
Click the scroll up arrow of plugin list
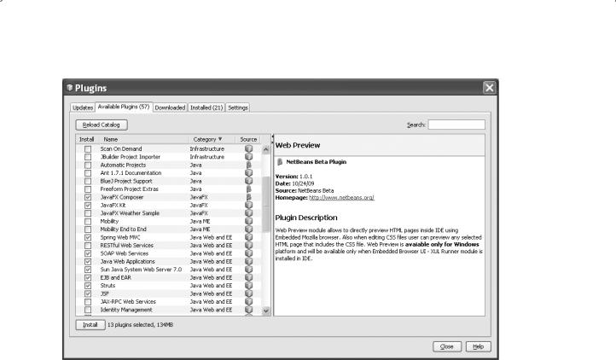click(x=266, y=149)
